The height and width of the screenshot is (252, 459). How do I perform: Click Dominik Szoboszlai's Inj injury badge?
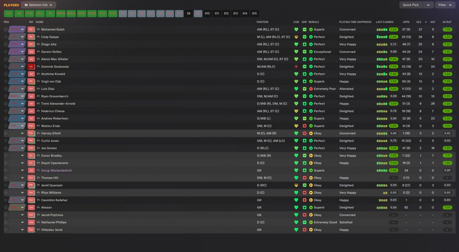click(x=31, y=67)
